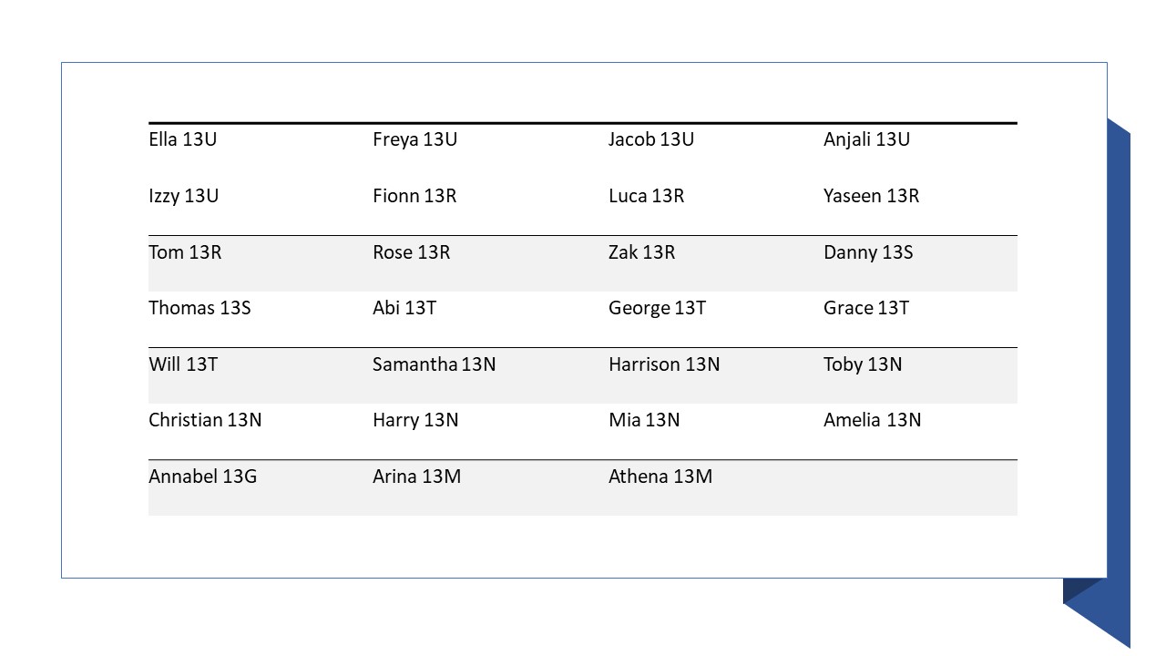
Task: Click on Thomas 13S text
Action: (199, 308)
